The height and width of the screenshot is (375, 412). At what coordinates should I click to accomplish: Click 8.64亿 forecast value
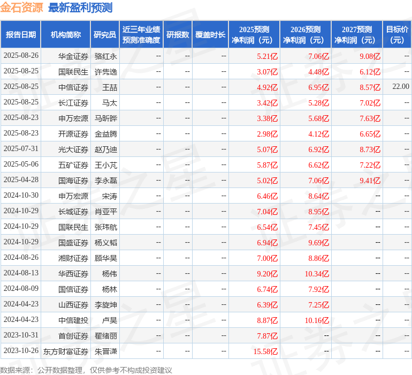319,196
